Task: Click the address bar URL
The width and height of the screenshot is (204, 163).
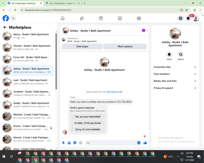Action: coord(48,10)
